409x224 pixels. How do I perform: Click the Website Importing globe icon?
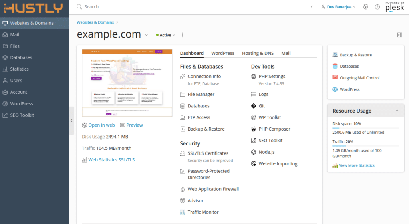[254, 163]
